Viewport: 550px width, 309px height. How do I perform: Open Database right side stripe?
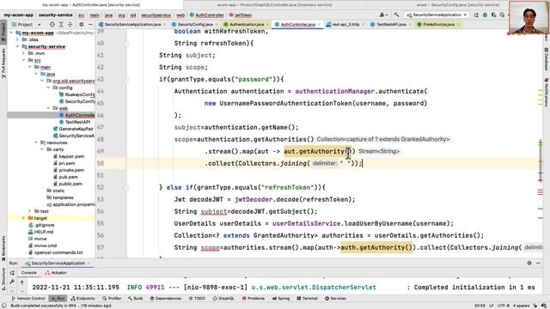coord(547,59)
